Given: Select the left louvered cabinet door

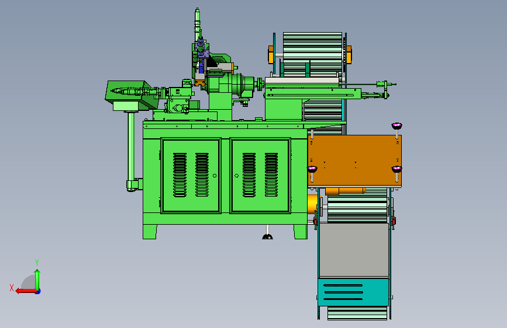Looking at the screenshot, I should (191, 176).
